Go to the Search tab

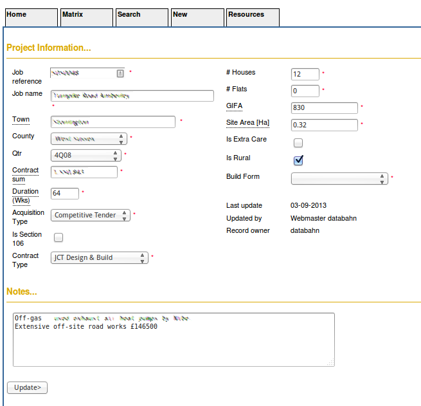142,17
